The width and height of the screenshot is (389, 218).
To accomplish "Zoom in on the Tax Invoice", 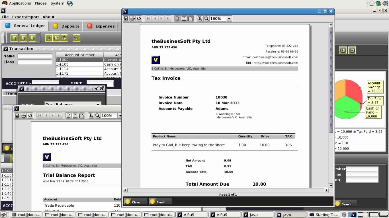I will pos(200,18).
